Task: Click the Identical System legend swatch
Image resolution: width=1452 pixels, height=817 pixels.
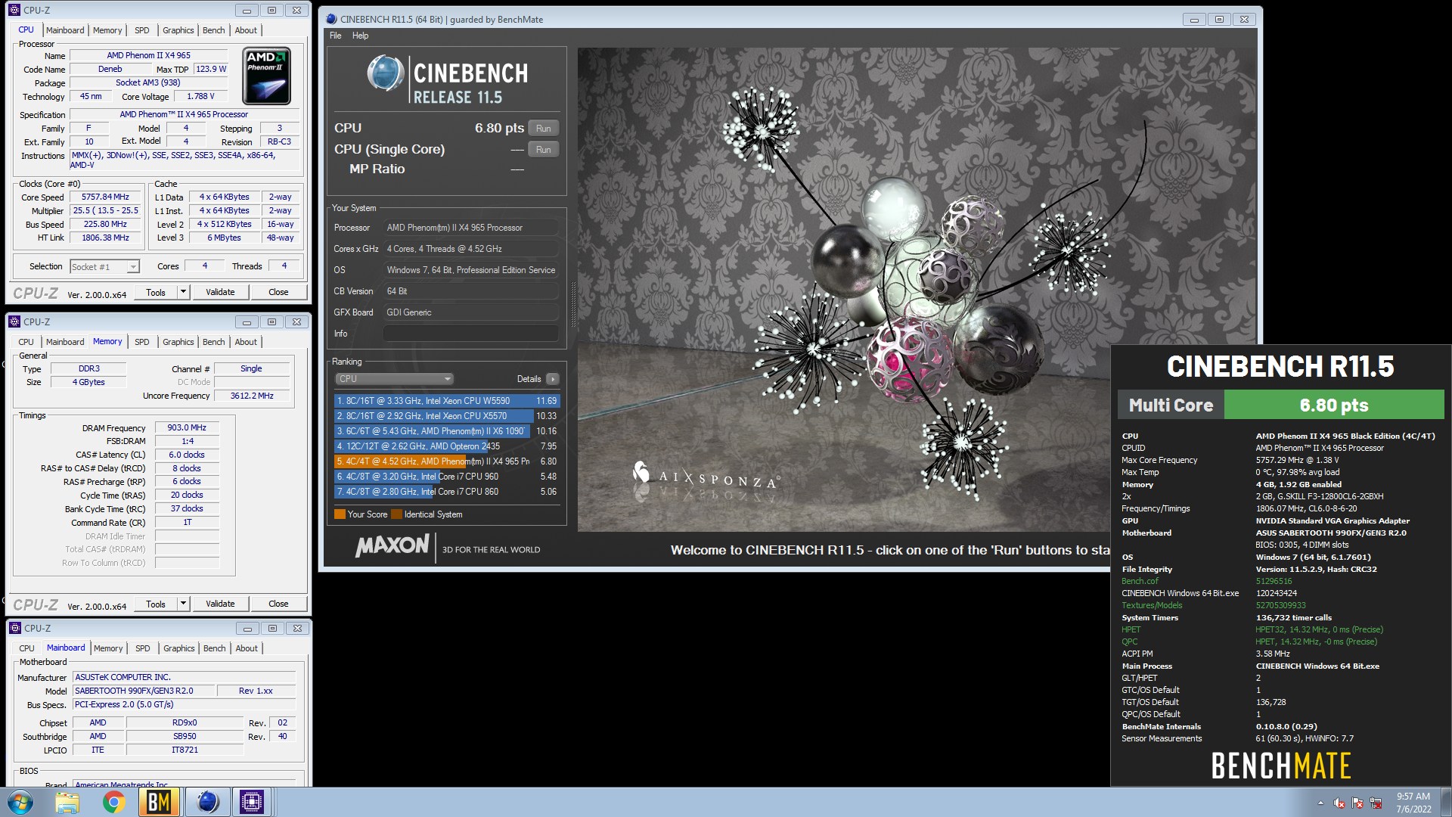Action: 396,514
